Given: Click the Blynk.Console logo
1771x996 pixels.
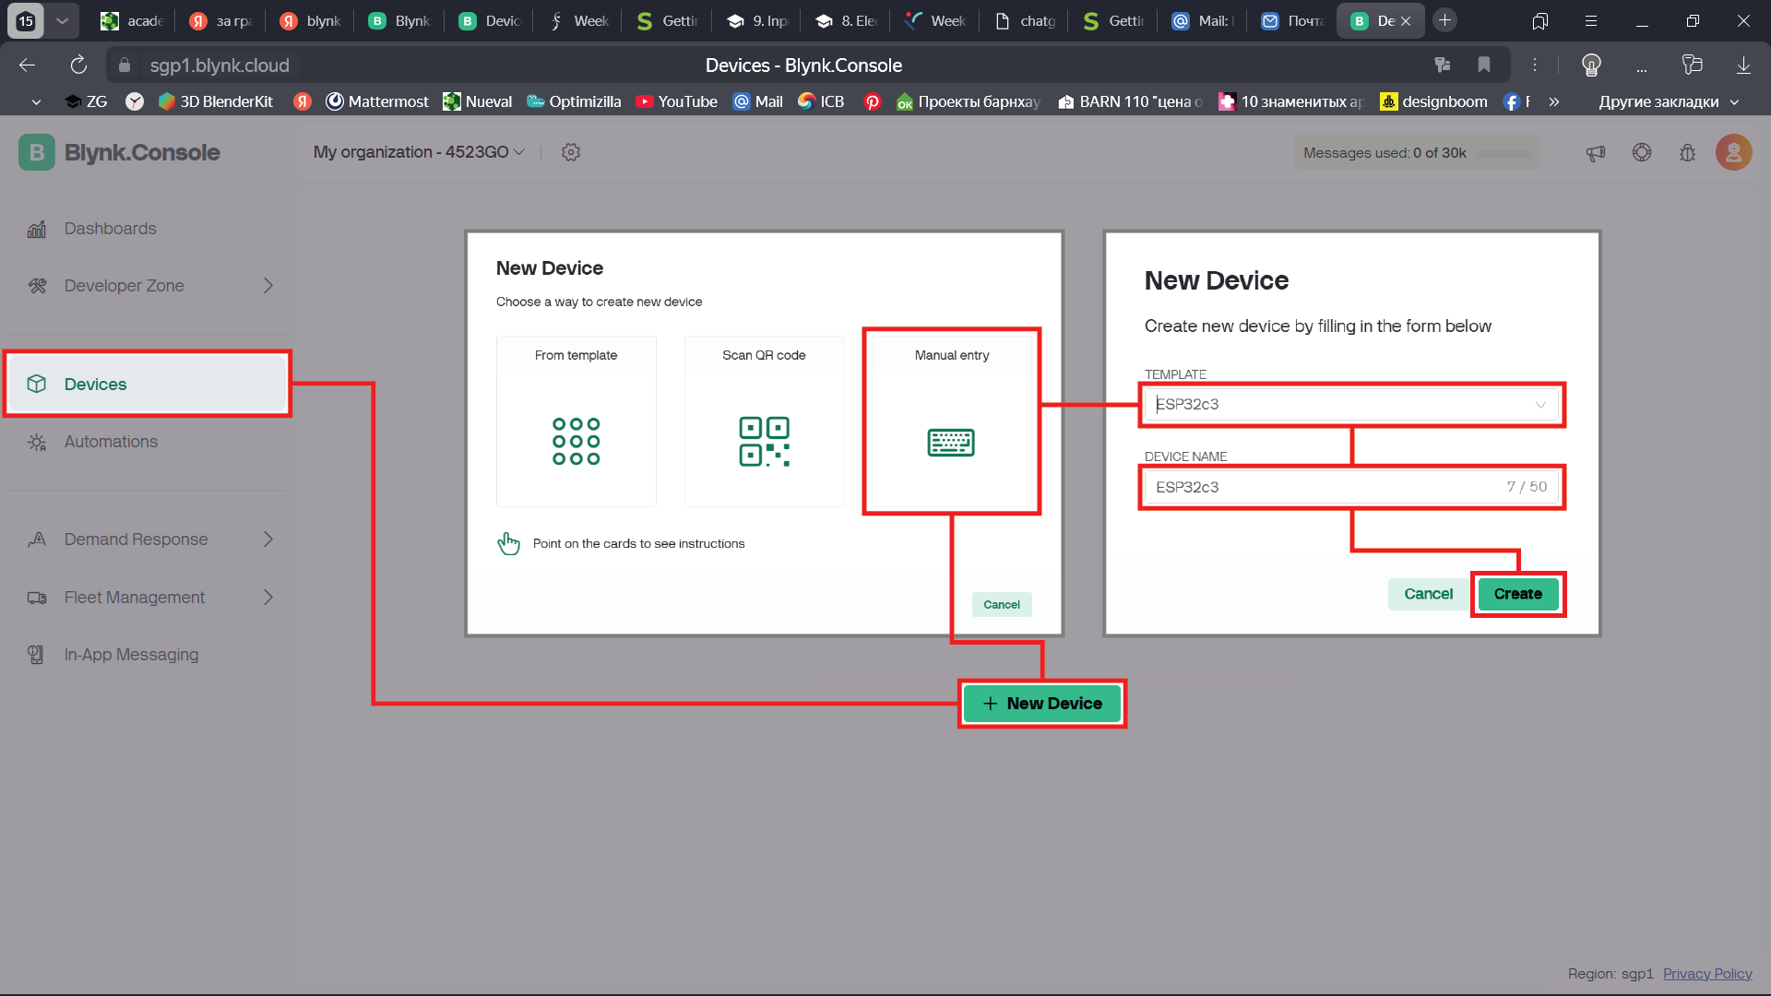Looking at the screenshot, I should (x=119, y=152).
